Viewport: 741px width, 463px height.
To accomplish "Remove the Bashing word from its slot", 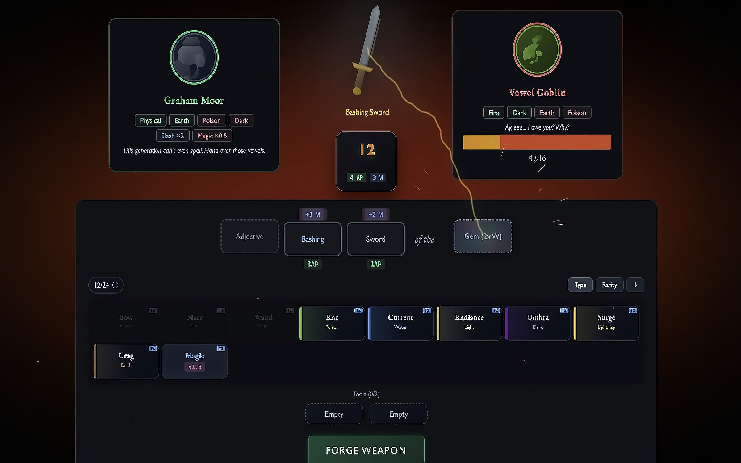I will click(x=312, y=239).
